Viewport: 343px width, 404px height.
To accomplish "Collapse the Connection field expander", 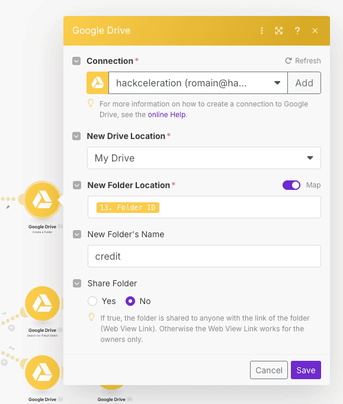I will [x=76, y=61].
